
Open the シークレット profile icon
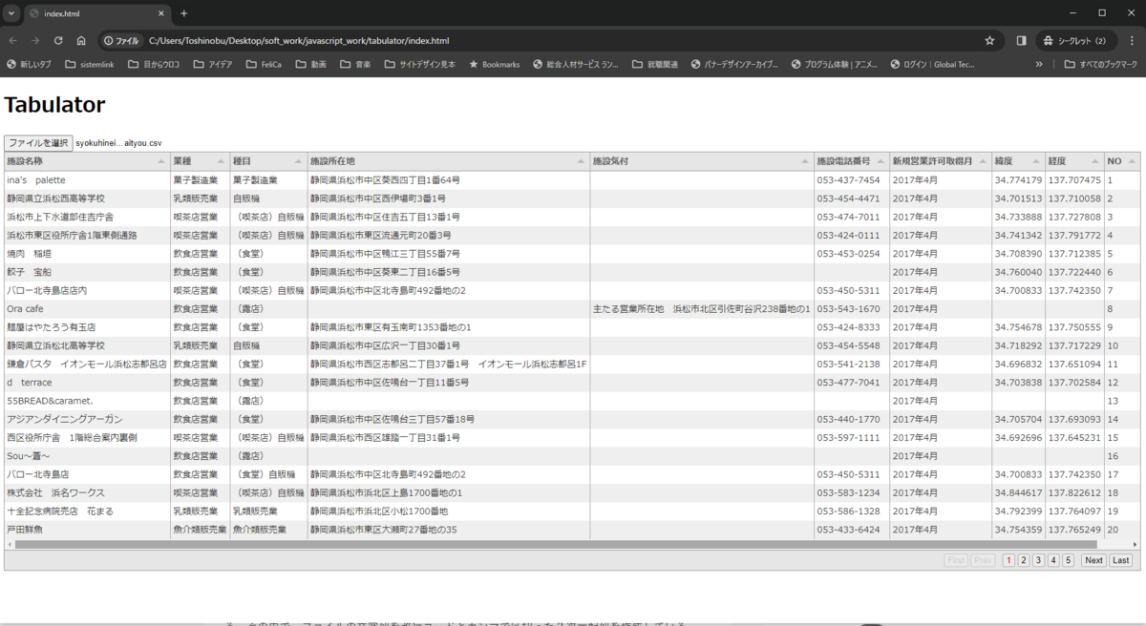point(1073,40)
